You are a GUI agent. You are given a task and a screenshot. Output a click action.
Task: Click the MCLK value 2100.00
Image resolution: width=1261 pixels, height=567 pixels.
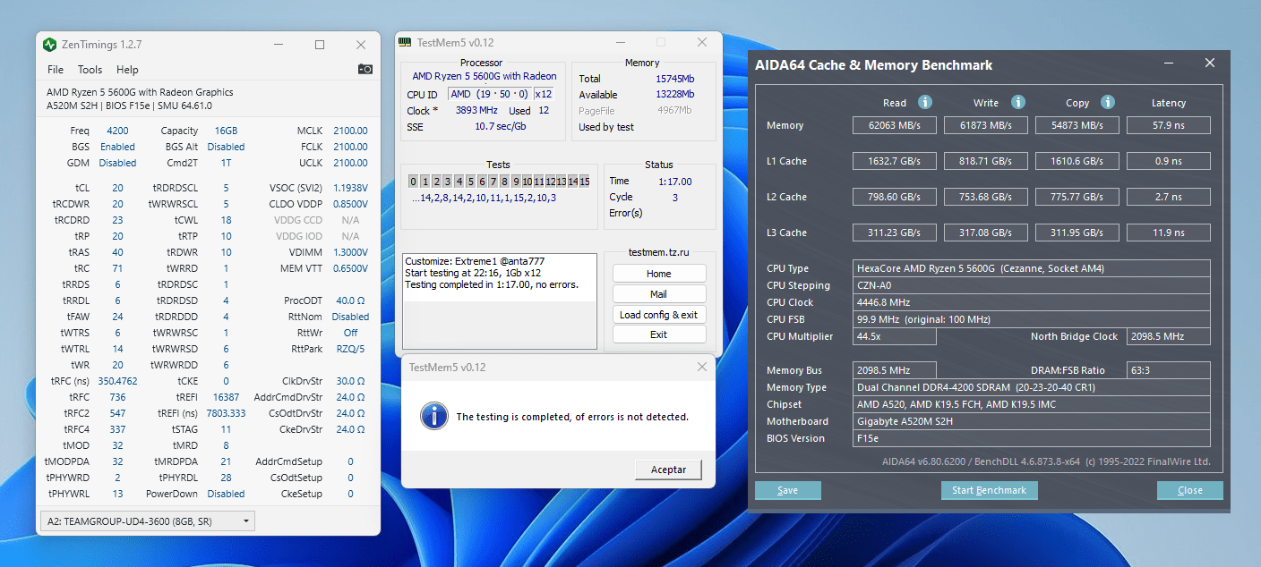[350, 131]
